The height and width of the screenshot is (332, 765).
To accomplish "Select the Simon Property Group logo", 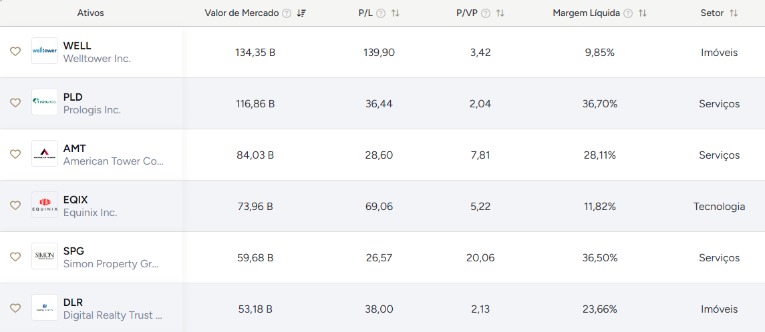I will click(x=45, y=257).
